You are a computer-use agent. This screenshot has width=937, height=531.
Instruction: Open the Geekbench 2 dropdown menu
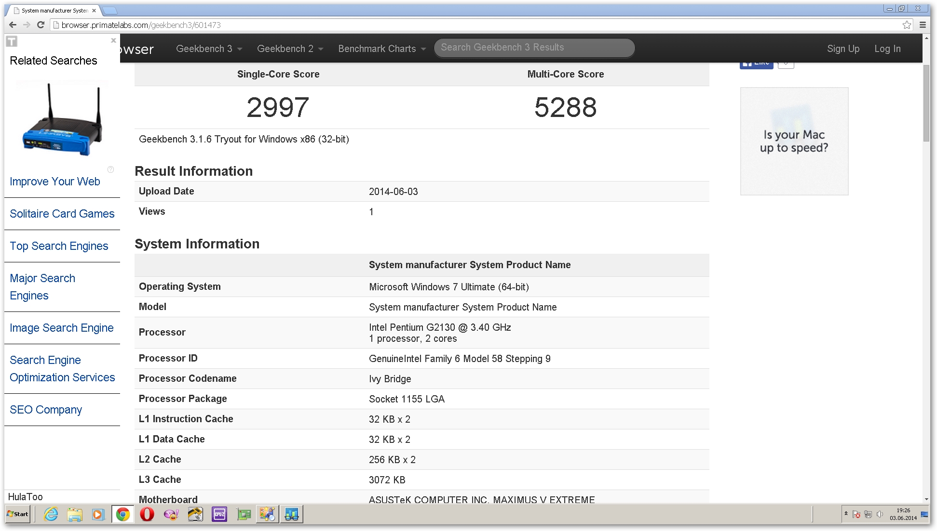pos(290,49)
